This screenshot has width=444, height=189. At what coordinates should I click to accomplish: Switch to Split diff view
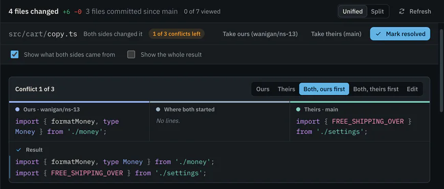(378, 12)
